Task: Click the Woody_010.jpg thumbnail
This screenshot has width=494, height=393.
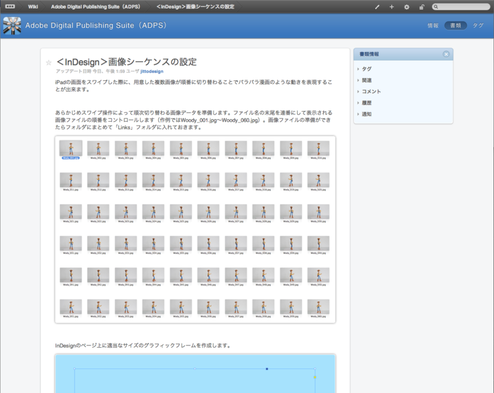Action: tap(319, 148)
